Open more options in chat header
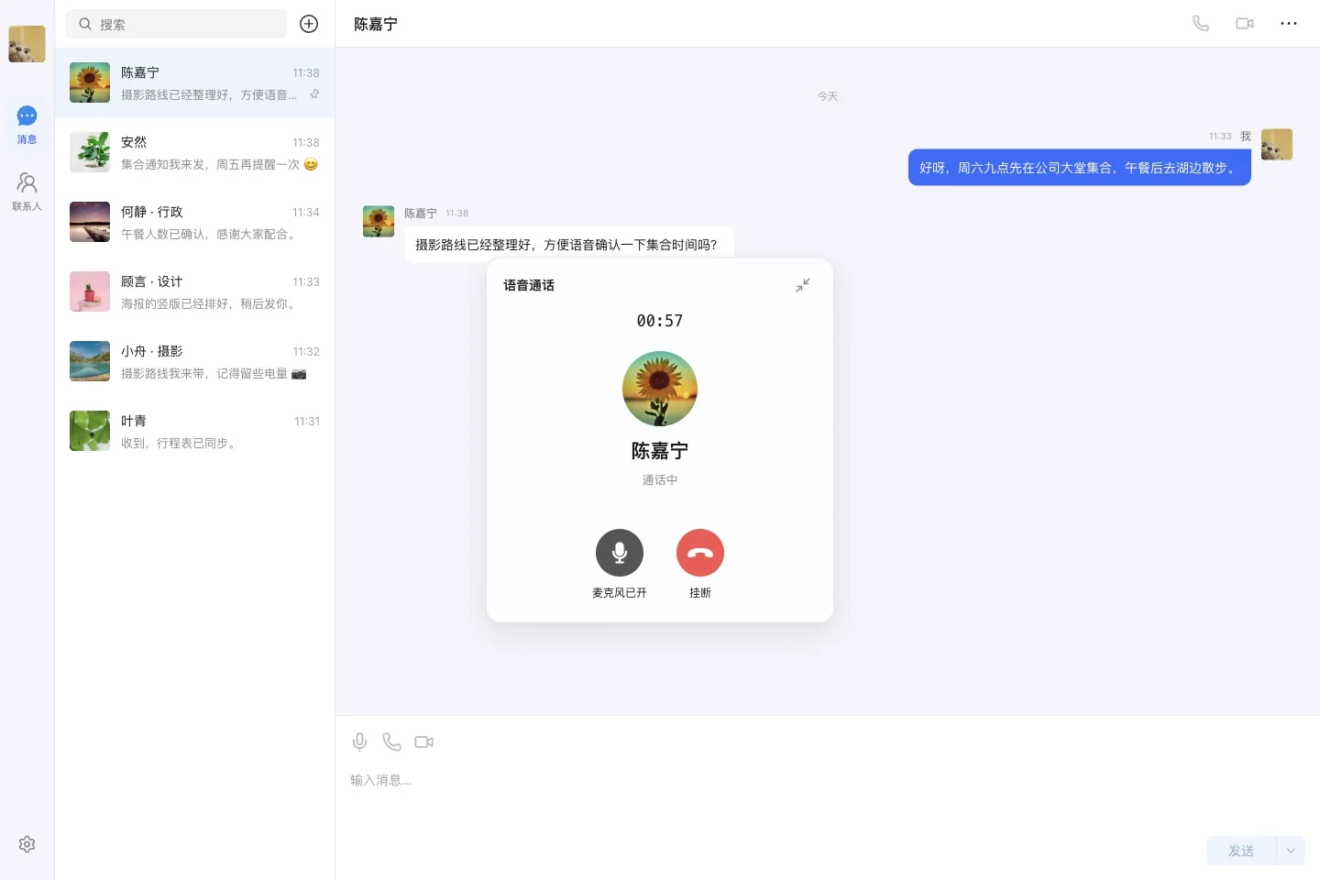The width and height of the screenshot is (1320, 880). point(1289,24)
